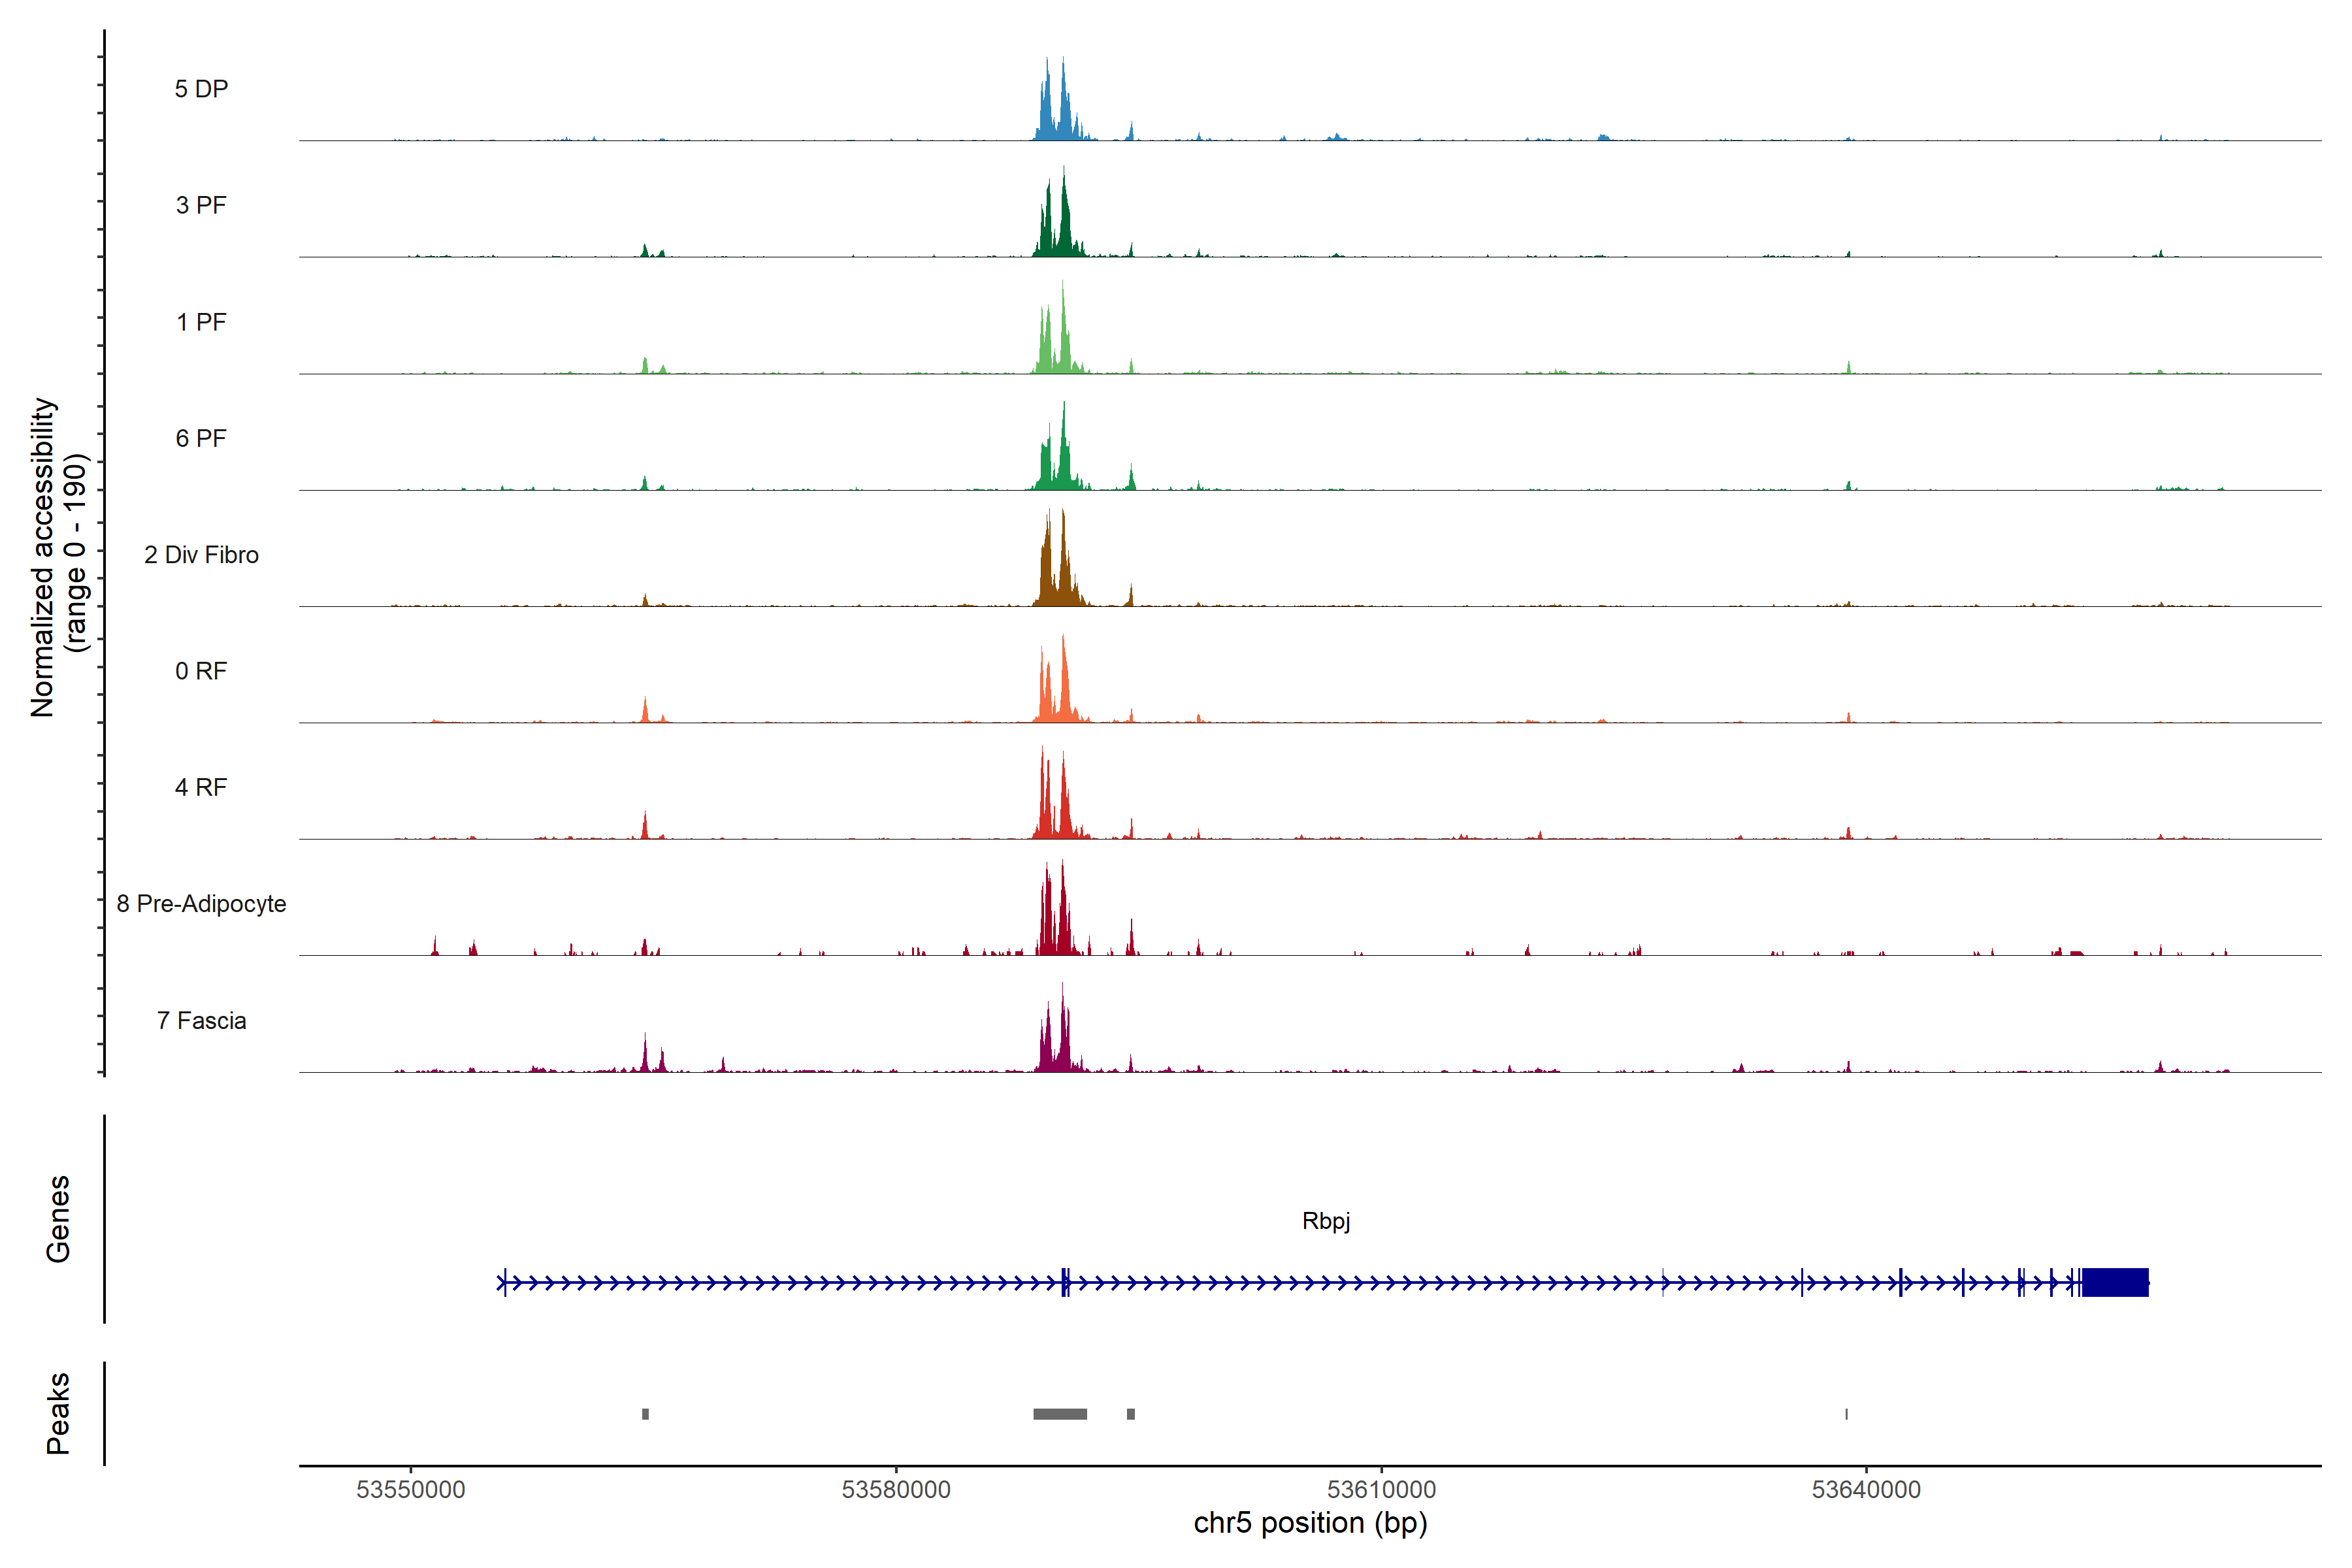The height and width of the screenshot is (1568, 2352).
Task: Click the leftmost gray peak marker
Action: 645,1414
